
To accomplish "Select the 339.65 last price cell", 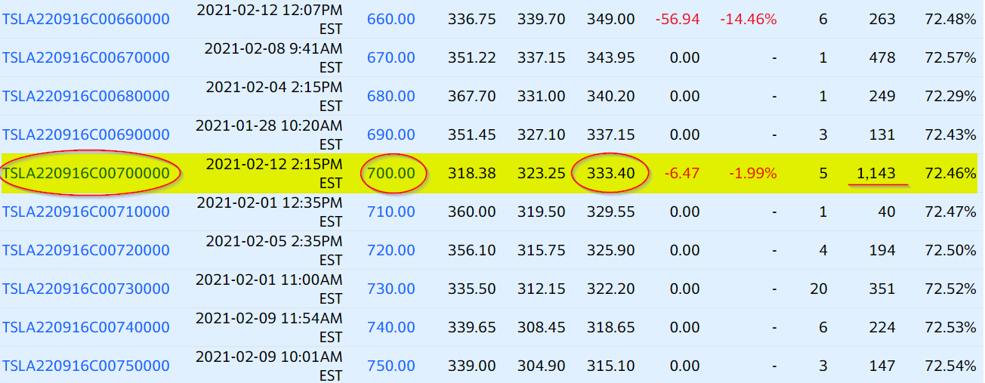I will pos(472,327).
